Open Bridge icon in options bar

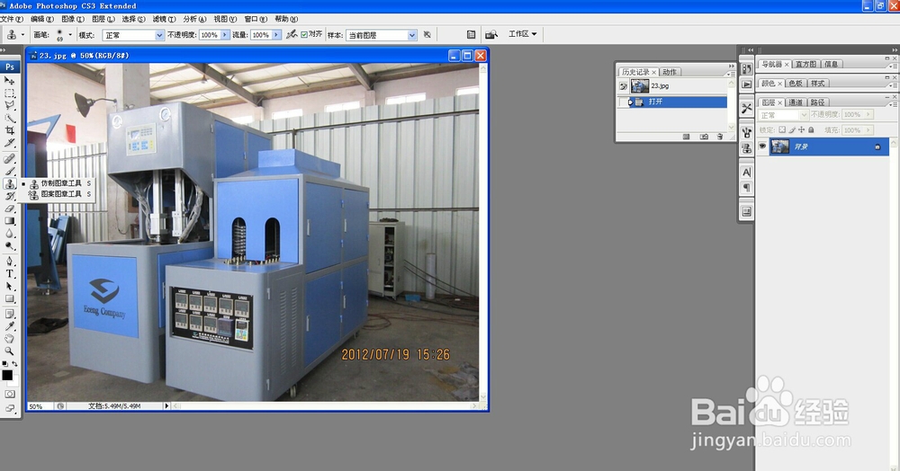[x=490, y=35]
